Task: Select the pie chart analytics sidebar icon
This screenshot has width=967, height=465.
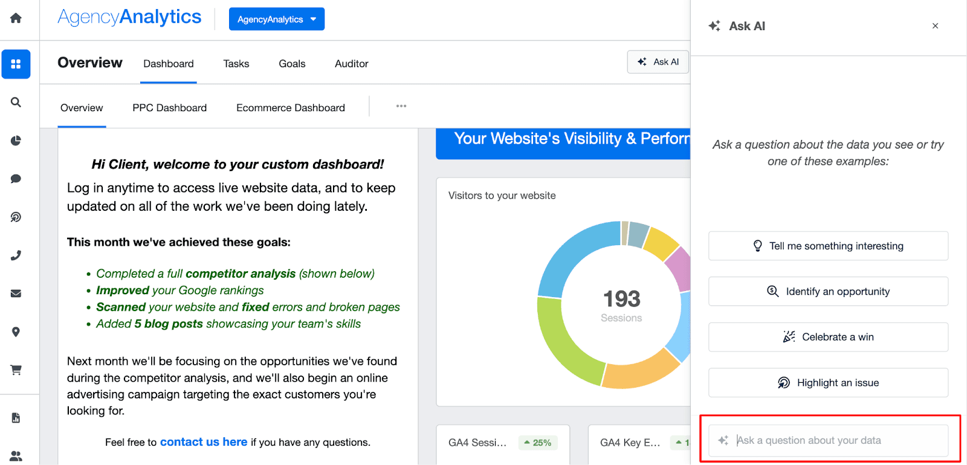Action: [16, 141]
